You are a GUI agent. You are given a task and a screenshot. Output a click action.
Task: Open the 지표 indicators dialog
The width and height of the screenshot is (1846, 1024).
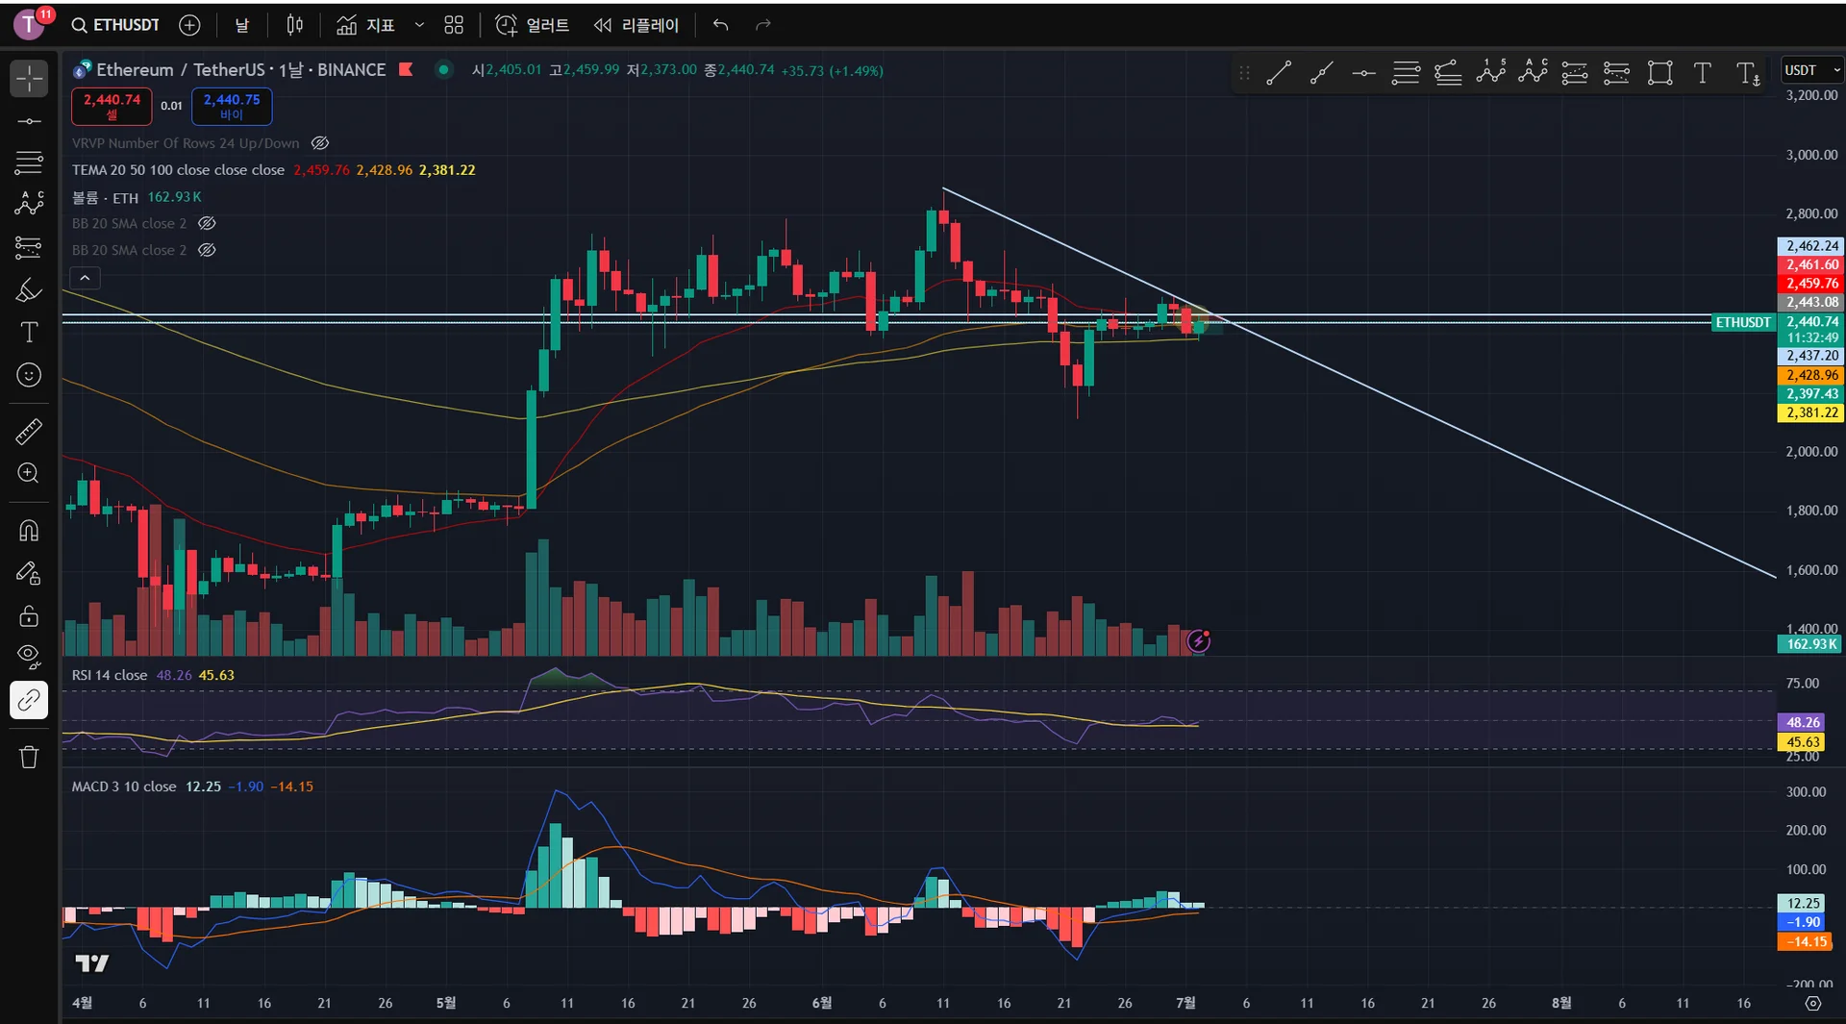[x=366, y=25]
